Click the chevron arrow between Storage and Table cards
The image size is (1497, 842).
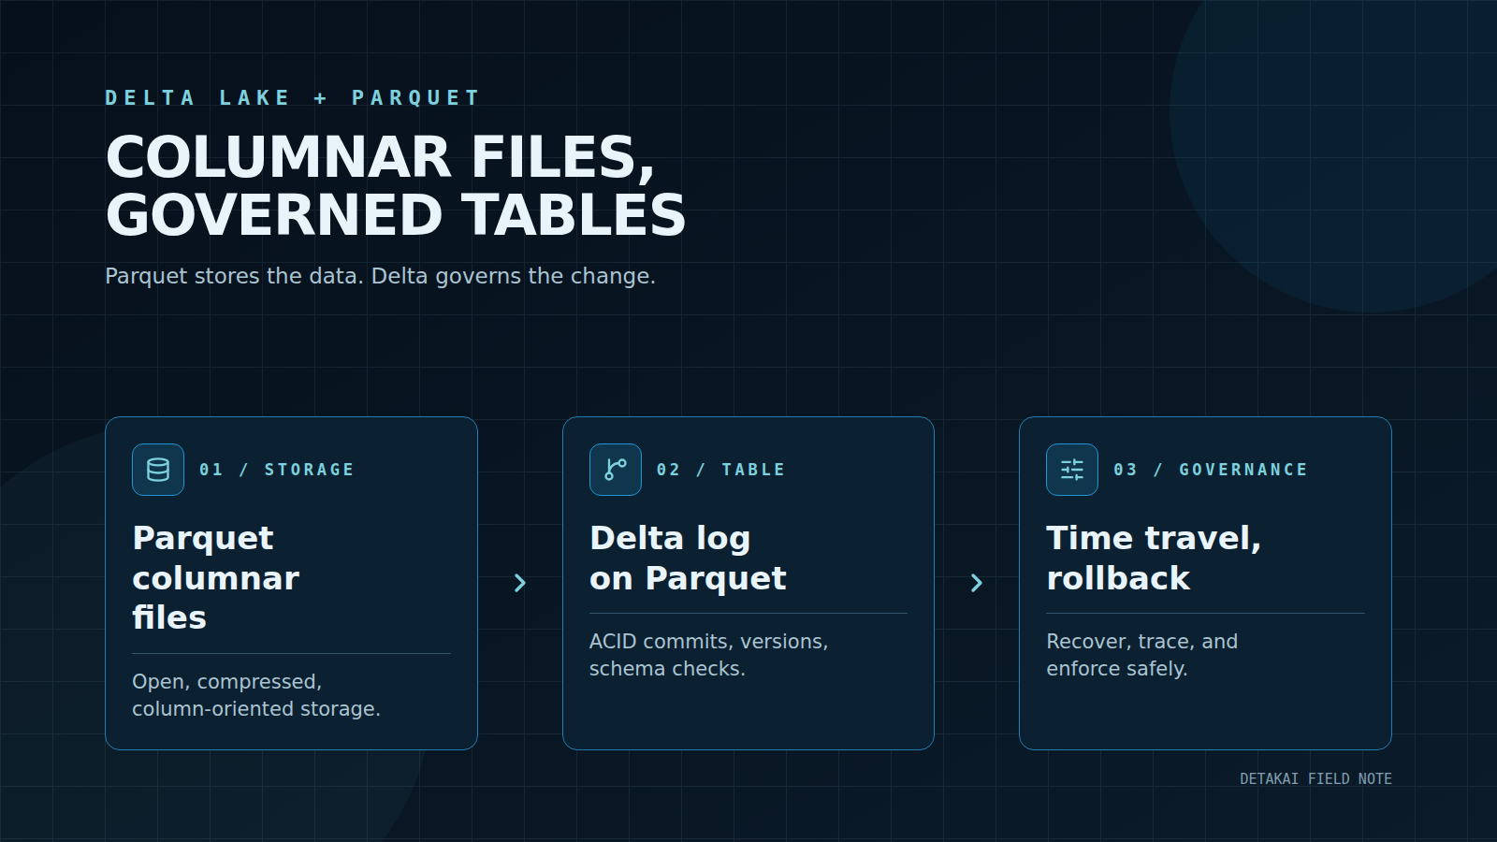point(520,583)
